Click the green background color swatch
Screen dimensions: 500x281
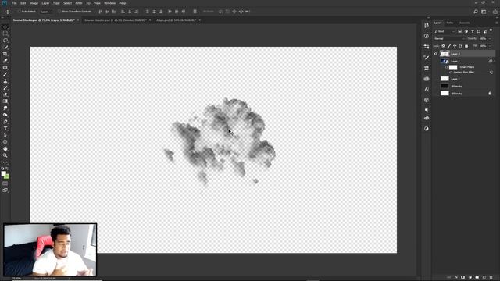tap(7, 176)
